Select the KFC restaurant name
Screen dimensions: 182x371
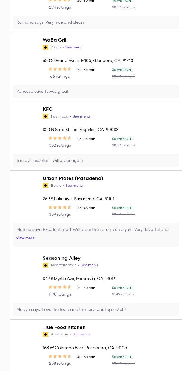[x=47, y=109]
